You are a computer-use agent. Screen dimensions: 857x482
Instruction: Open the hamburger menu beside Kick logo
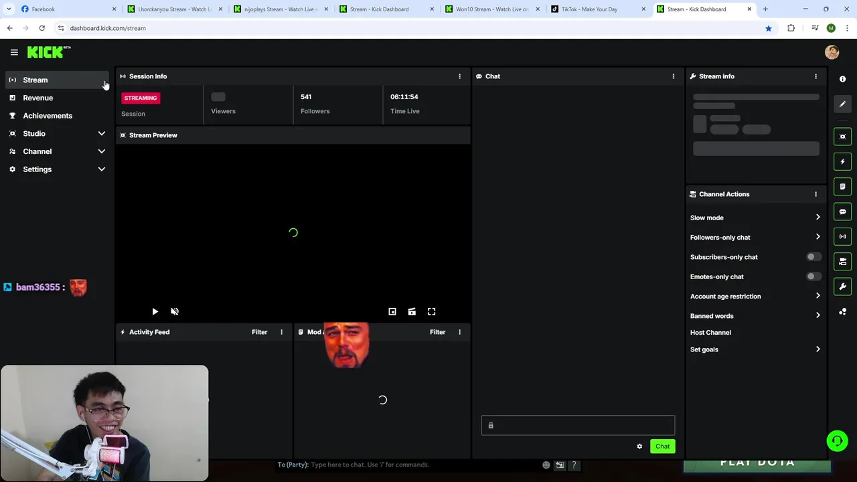tap(14, 52)
